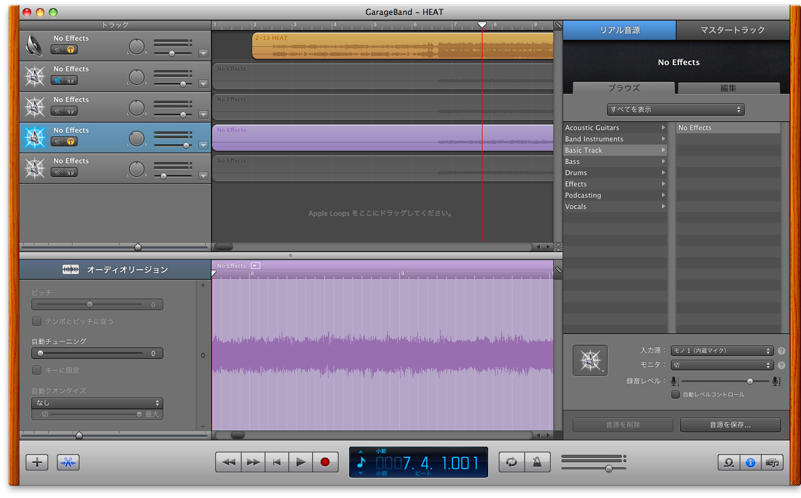Screen dimensions: 801x498
Task: Open the instrument icon picker in track info
Action: (x=589, y=360)
